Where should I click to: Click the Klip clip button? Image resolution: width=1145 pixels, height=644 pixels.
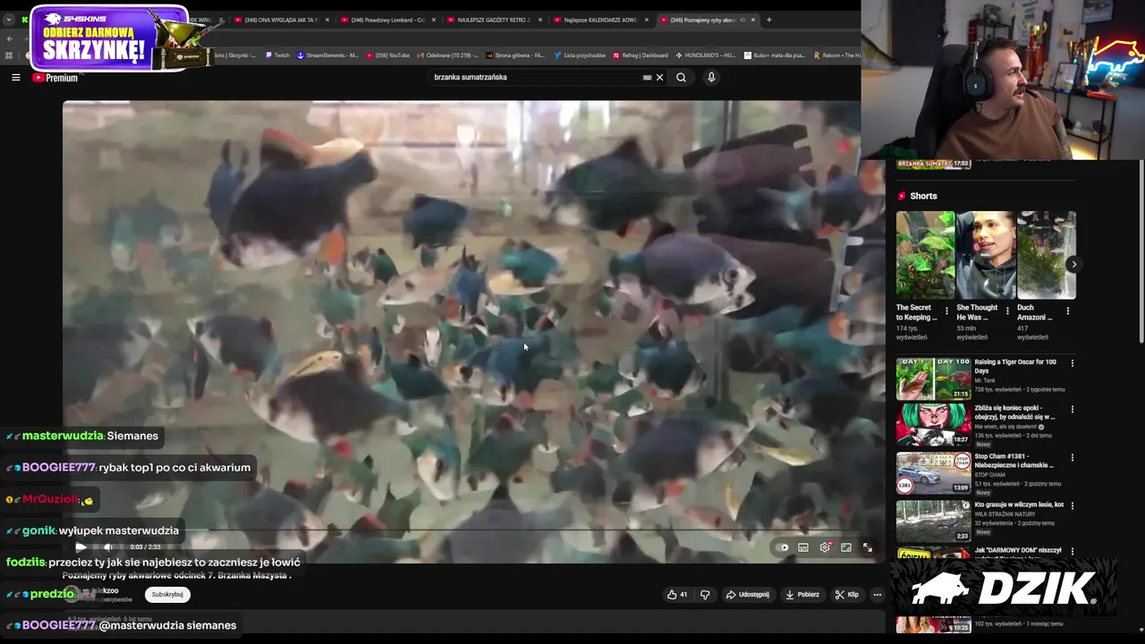point(847,594)
